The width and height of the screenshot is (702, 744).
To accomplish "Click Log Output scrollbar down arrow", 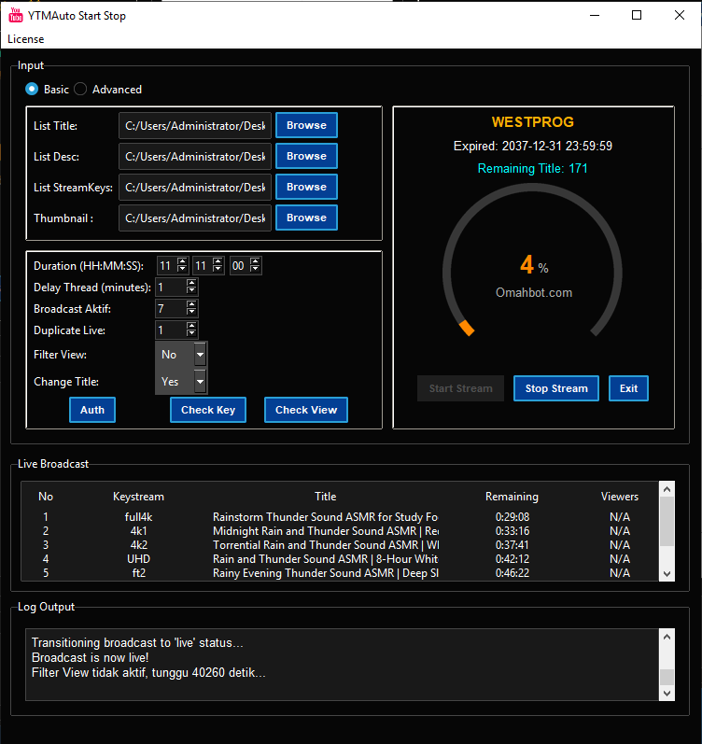I will (x=667, y=694).
